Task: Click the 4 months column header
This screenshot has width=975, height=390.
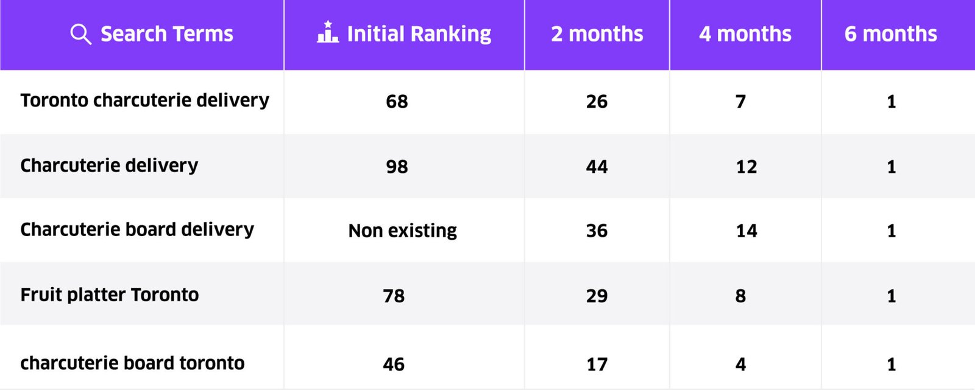Action: (745, 34)
